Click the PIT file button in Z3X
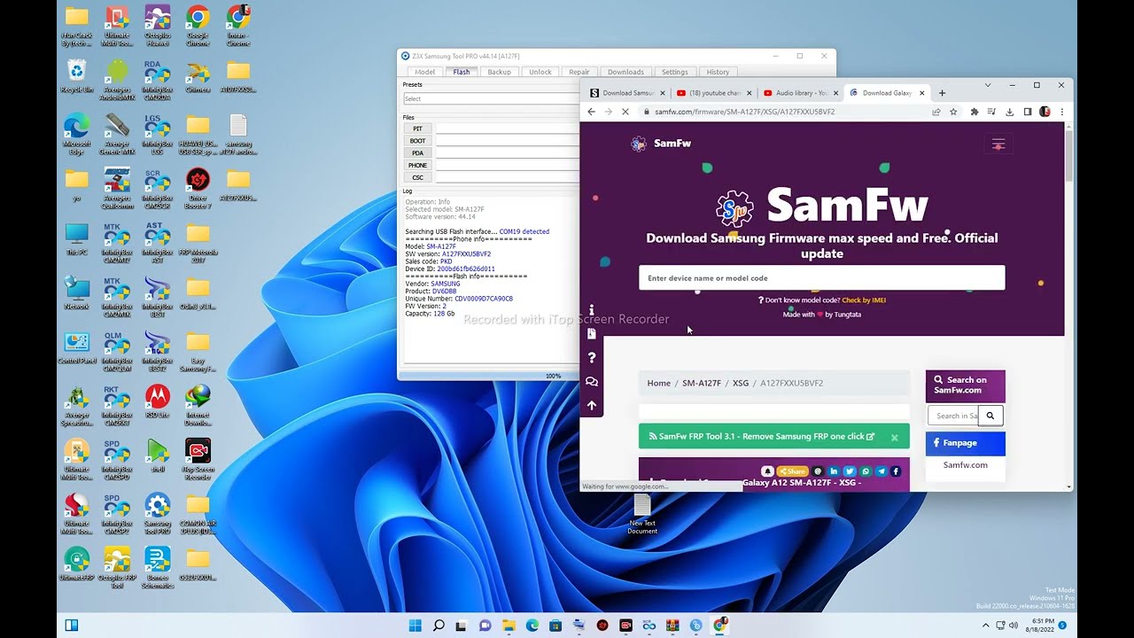This screenshot has width=1134, height=638. [417, 128]
